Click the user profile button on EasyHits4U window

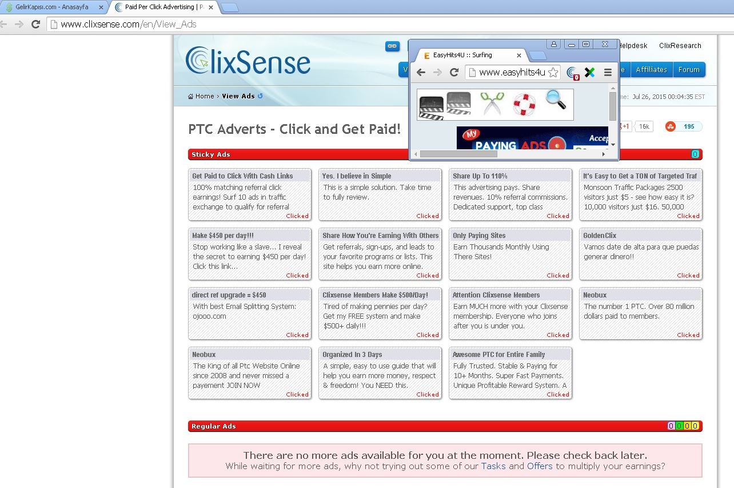[553, 44]
